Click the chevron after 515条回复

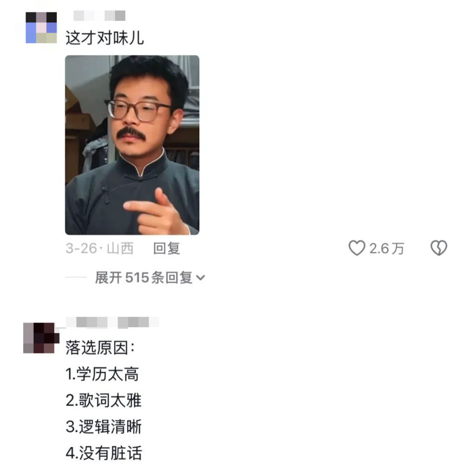(x=200, y=278)
